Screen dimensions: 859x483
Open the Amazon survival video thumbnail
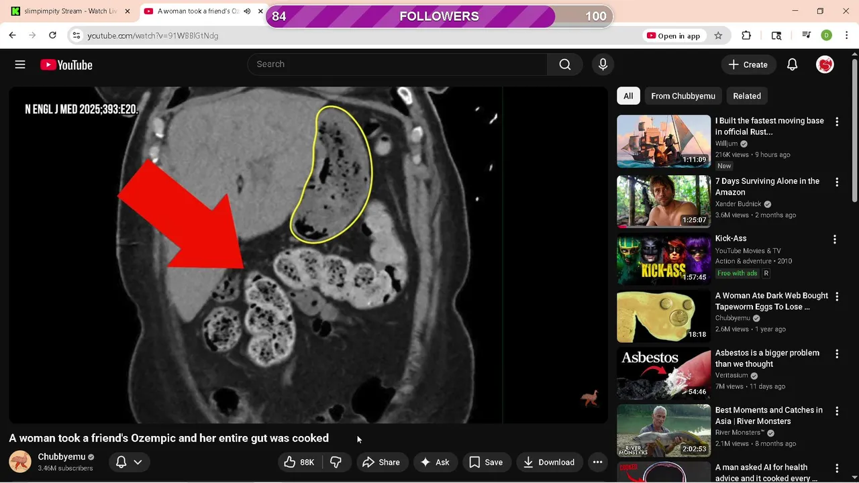click(x=664, y=202)
